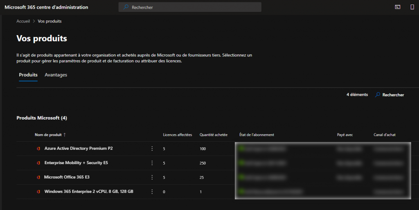Click the Produits Microsoft (4) section heading
The image size is (419, 210).
click(42, 118)
